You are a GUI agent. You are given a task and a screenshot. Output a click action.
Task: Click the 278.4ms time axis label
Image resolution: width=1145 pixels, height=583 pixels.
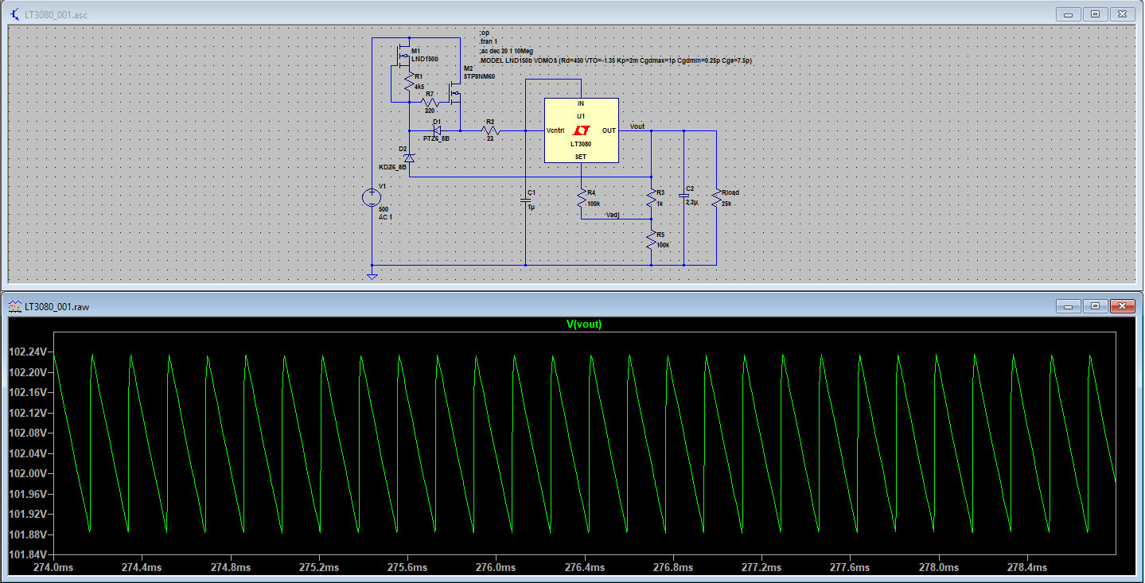point(1027,568)
